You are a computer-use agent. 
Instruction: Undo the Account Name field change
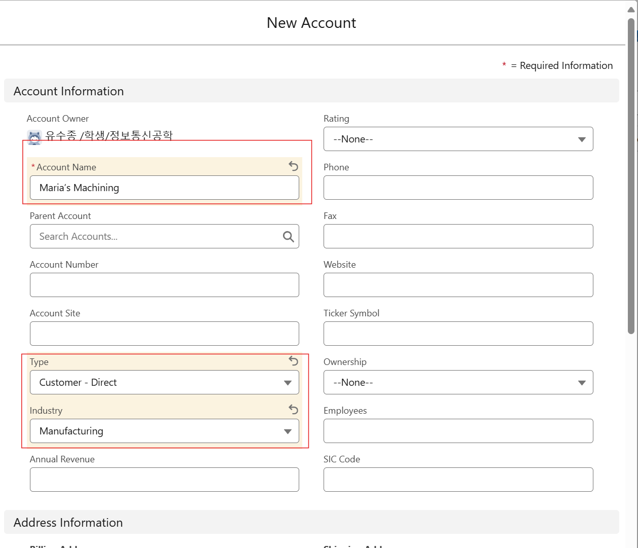point(293,166)
